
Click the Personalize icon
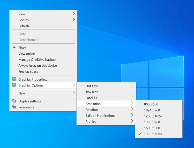14,107
